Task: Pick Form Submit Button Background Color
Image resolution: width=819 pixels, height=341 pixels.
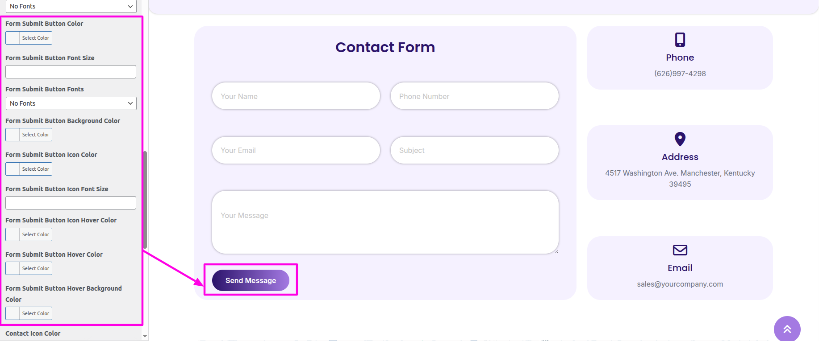Action: [x=29, y=135]
